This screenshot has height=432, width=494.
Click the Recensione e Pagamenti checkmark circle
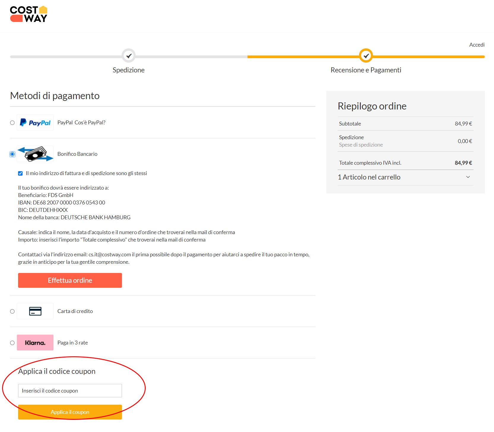366,55
